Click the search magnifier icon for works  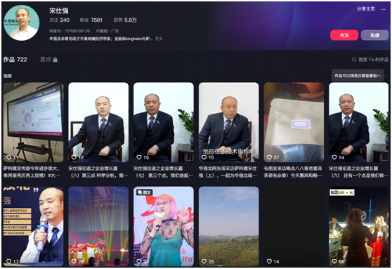tap(354, 60)
